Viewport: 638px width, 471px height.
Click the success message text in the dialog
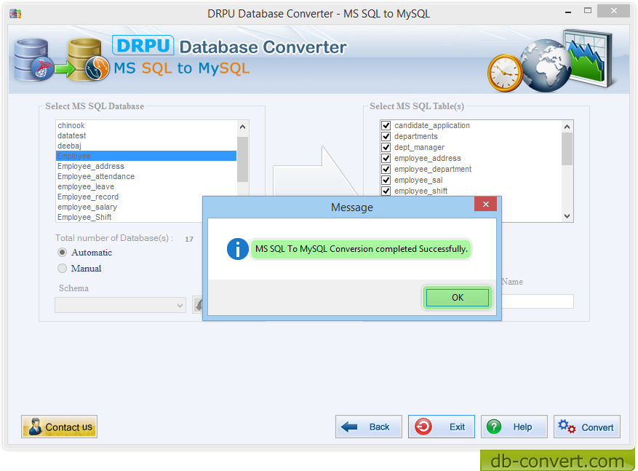click(362, 249)
